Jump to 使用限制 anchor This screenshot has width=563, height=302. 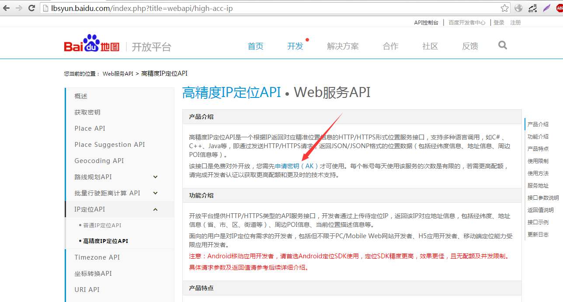pos(538,161)
